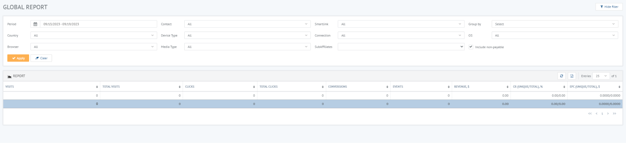Viewport: 626px width, 143px height.
Task: Select page 1 in pagination
Action: pyautogui.click(x=602, y=114)
